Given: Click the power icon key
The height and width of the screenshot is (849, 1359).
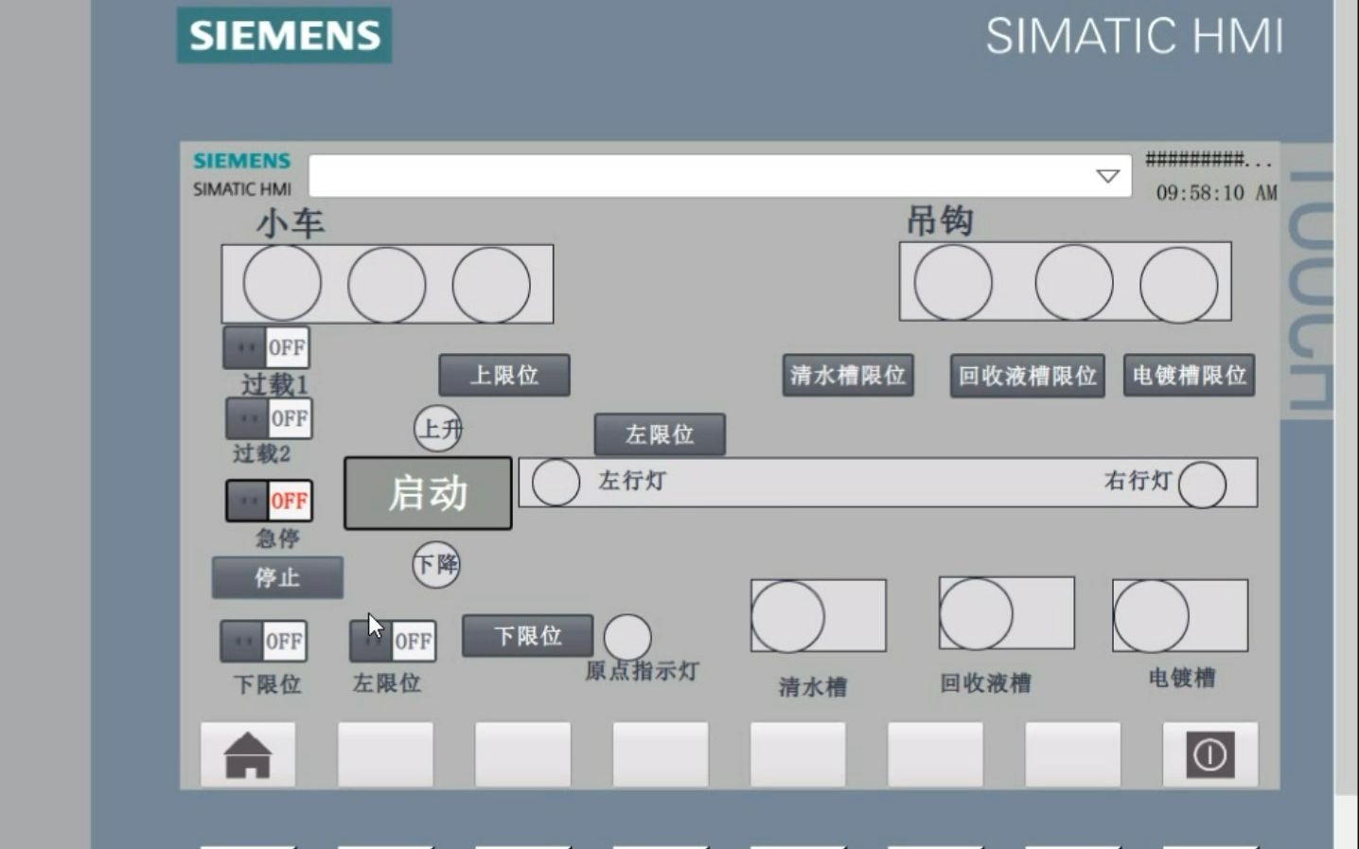Looking at the screenshot, I should coord(1209,754).
